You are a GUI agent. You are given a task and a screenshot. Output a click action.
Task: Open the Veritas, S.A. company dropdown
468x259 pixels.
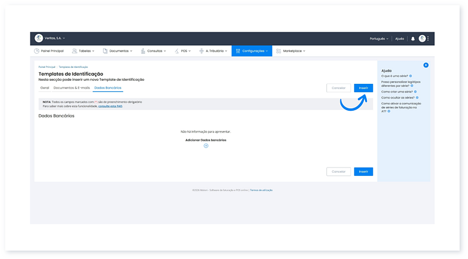(55, 38)
